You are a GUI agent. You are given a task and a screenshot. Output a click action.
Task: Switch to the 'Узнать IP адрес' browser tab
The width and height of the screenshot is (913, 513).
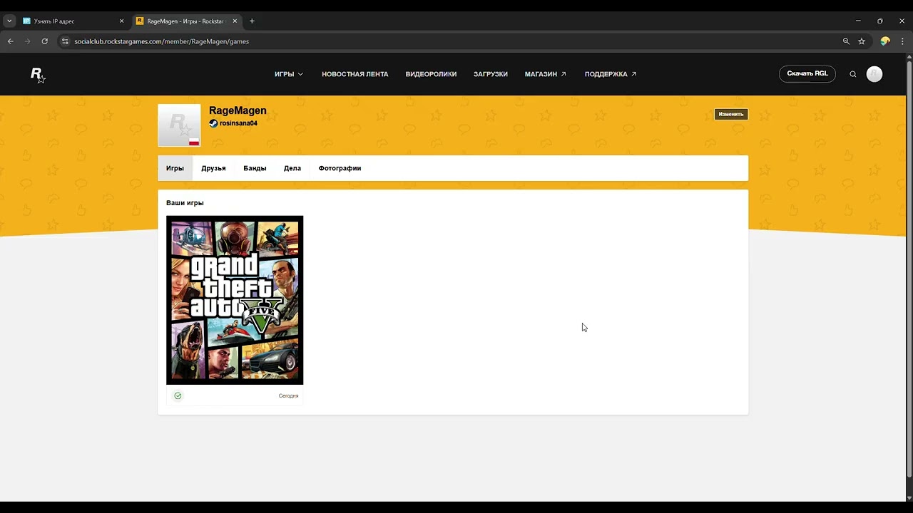tap(73, 21)
